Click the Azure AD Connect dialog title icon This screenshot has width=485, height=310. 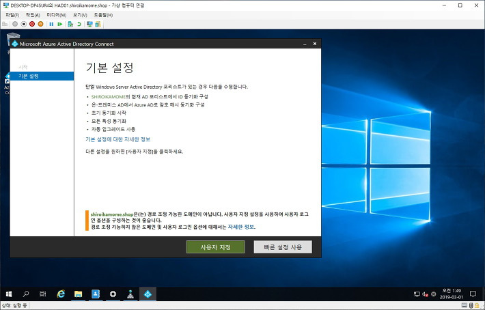click(x=15, y=44)
